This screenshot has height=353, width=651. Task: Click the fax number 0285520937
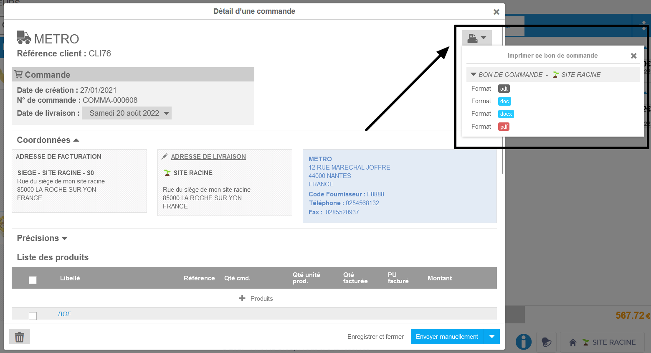[342, 212]
